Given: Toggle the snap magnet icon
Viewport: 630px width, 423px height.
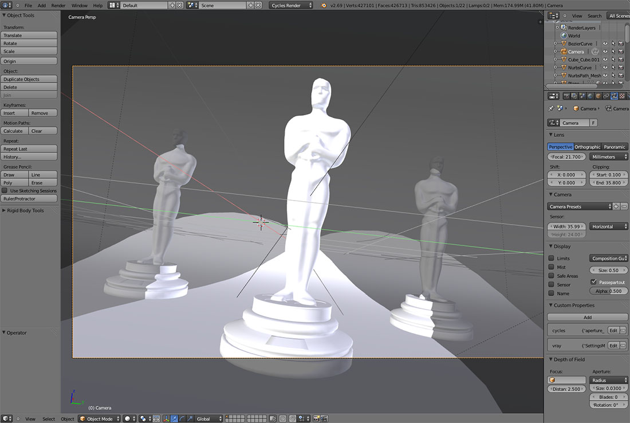Looking at the screenshot, I should [x=293, y=418].
